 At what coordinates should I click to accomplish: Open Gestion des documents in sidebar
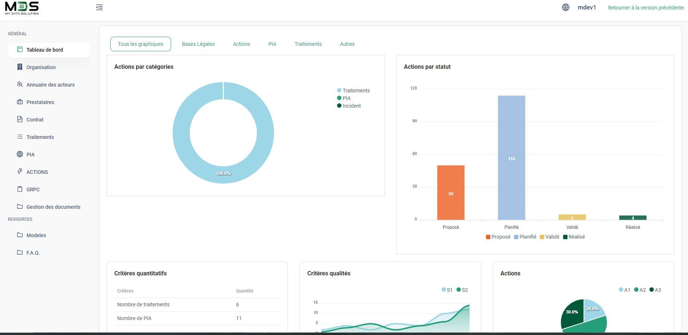tap(53, 207)
